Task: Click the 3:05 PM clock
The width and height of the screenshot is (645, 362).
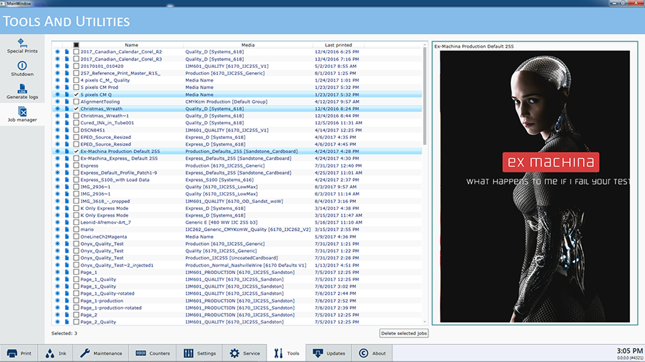Action: (629, 351)
